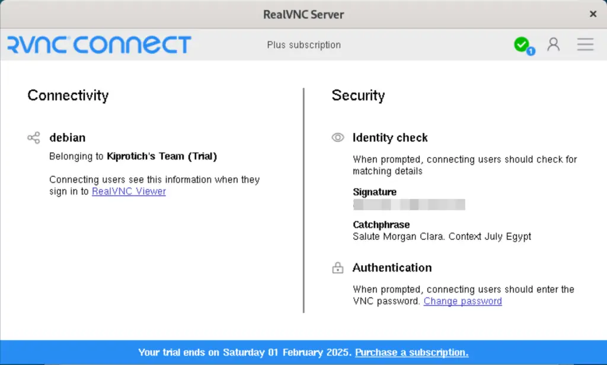
Task: Click the RealVNC Server title bar text
Action: [x=303, y=14]
